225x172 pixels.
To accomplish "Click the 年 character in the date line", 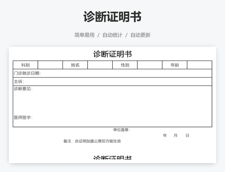I will pyautogui.click(x=165, y=135).
